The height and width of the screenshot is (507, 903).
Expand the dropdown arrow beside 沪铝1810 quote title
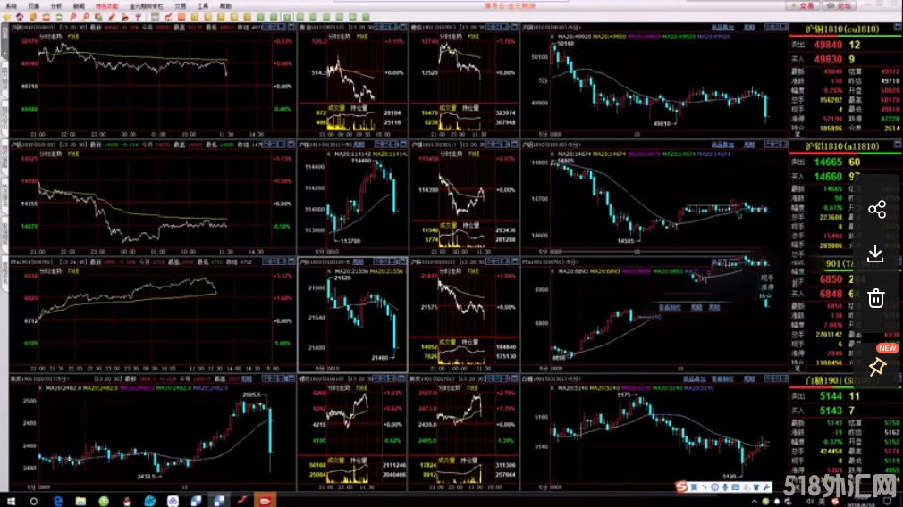coord(898,145)
